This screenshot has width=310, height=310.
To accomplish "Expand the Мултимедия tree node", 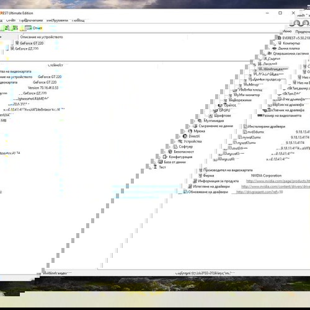I will [x=194, y=121].
